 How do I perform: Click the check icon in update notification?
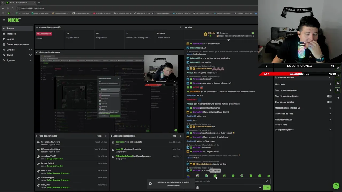click(150, 183)
